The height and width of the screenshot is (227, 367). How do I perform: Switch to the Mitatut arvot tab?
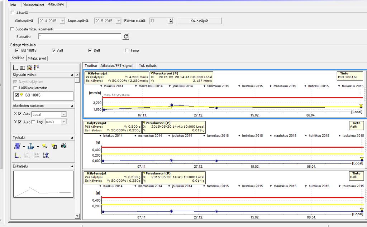37,58
